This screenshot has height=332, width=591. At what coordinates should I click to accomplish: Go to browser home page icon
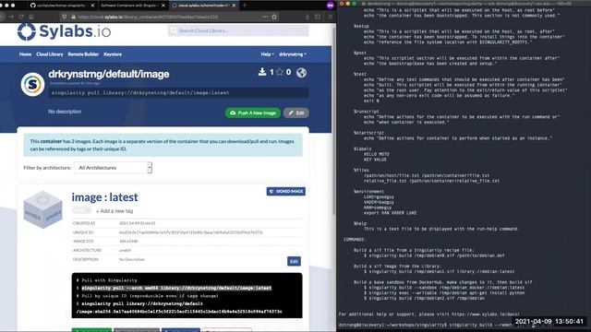[31, 17]
